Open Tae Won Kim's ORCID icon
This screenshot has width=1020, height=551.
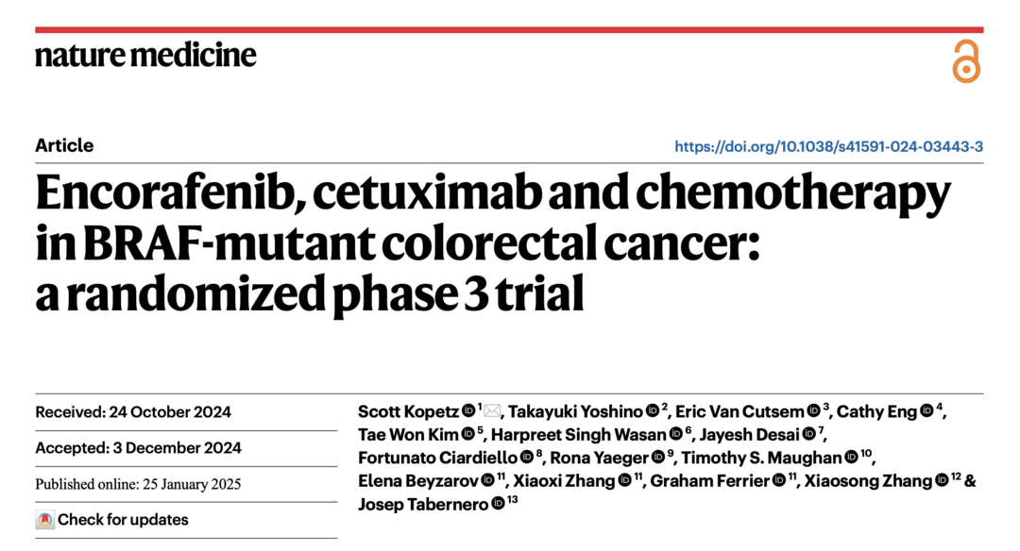click(x=467, y=435)
